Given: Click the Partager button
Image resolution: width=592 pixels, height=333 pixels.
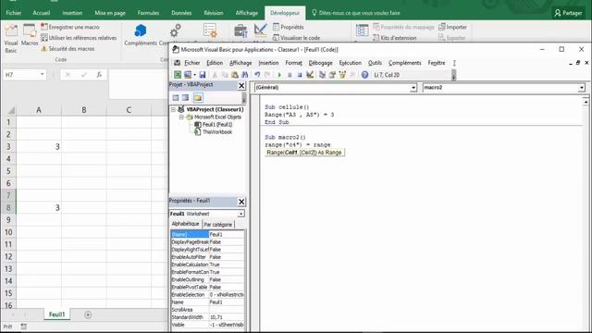Looking at the screenshot, I should 568,13.
